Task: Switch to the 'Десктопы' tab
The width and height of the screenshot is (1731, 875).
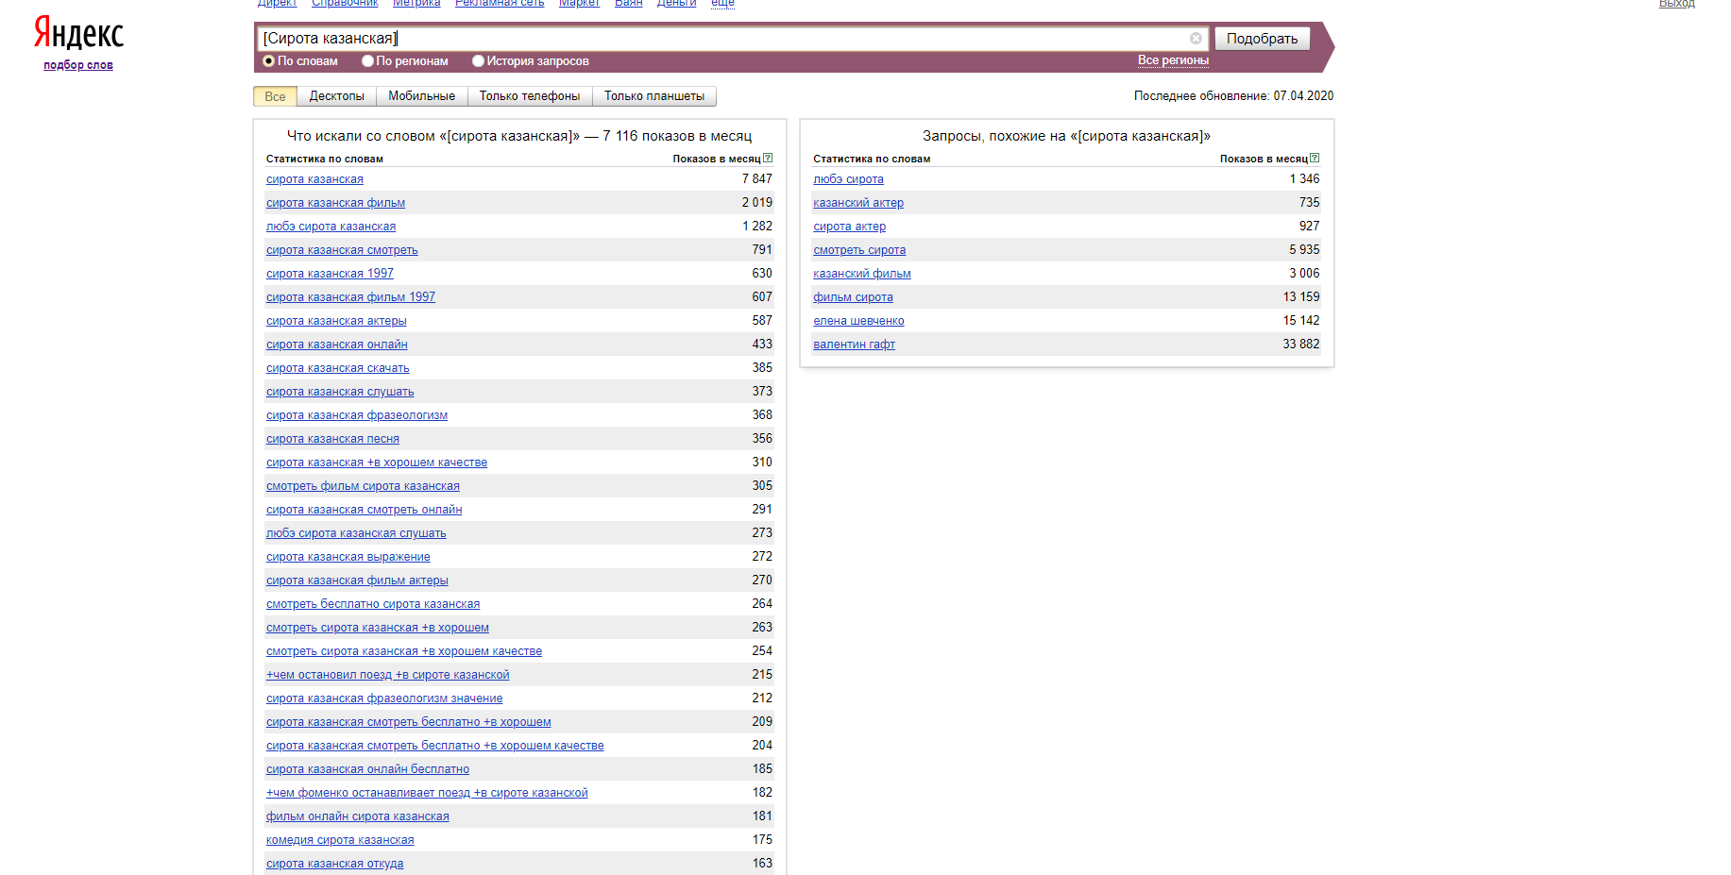Action: coord(336,96)
